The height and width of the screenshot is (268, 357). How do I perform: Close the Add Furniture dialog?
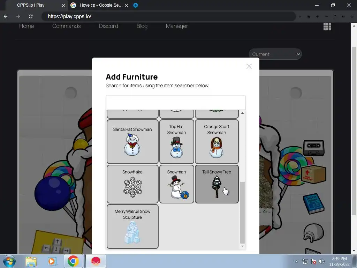point(249,66)
